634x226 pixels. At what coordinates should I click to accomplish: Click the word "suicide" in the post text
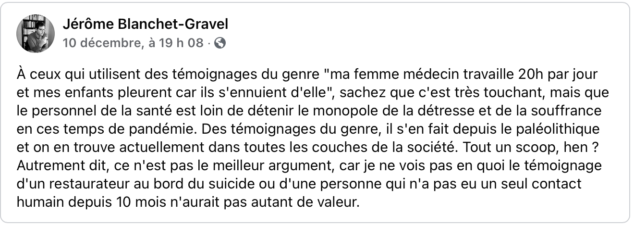tap(259, 184)
